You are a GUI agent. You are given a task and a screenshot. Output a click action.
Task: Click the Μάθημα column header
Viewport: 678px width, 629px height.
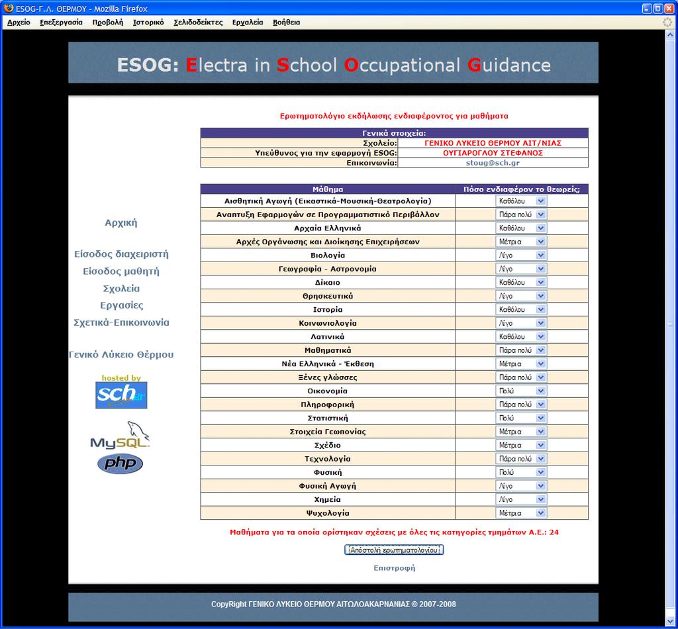328,189
